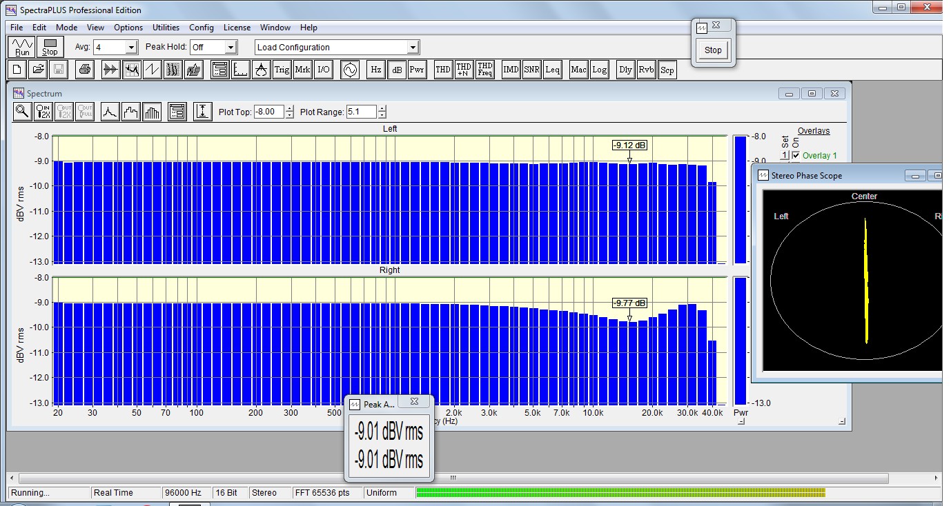Toggle the Overlay 1 checkbox
This screenshot has width=951, height=506.
point(796,156)
